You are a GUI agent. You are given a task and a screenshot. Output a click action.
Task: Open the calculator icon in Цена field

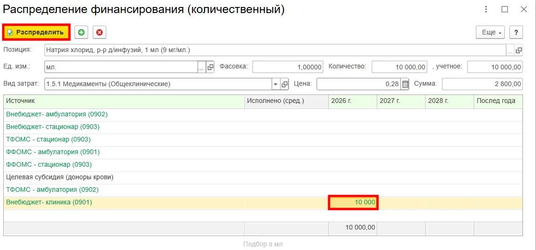pyautogui.click(x=405, y=84)
